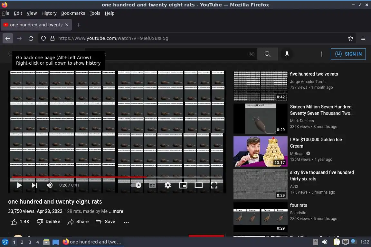The width and height of the screenshot is (371, 247).
Task: Open 'sixty five thousand five hundred' video
Action: [322, 176]
